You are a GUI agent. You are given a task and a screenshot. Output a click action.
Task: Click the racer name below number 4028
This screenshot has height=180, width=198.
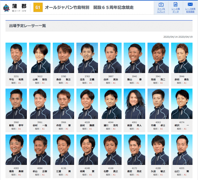pos(87,125)
